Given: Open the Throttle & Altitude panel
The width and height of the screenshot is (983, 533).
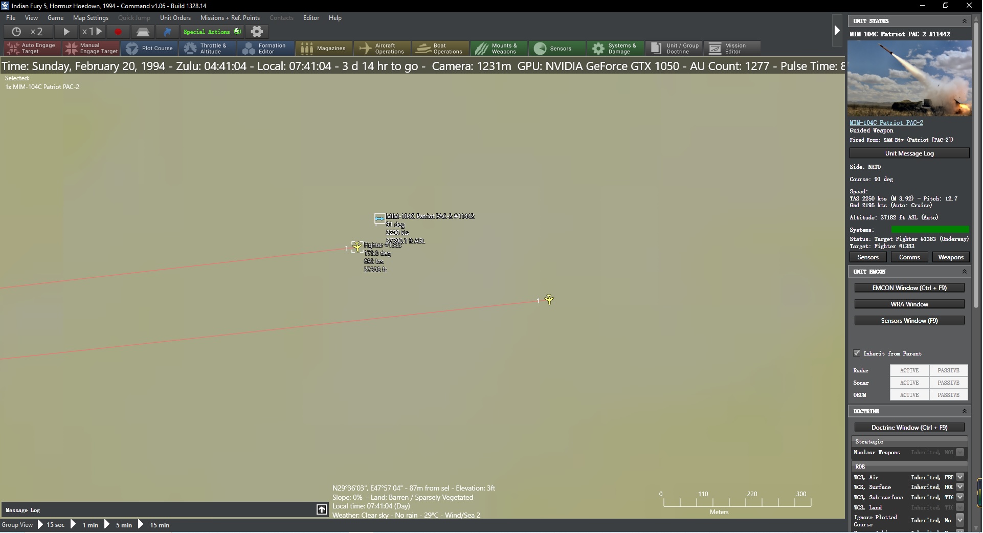Looking at the screenshot, I should pos(208,48).
